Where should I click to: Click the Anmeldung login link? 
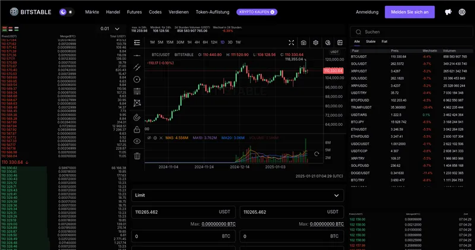pyautogui.click(x=367, y=12)
